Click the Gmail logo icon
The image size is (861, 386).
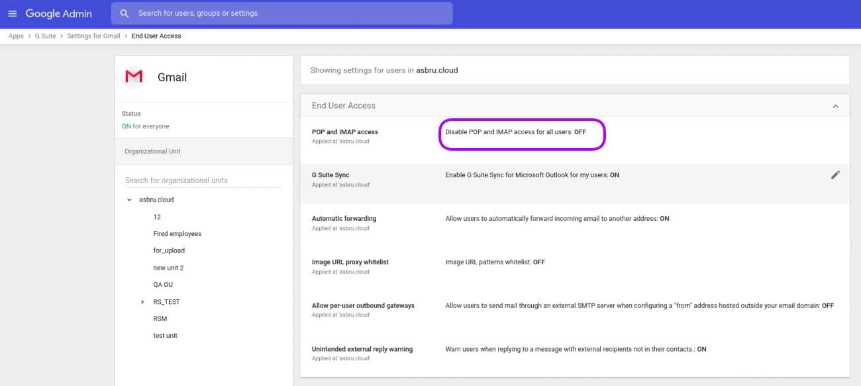click(x=134, y=77)
